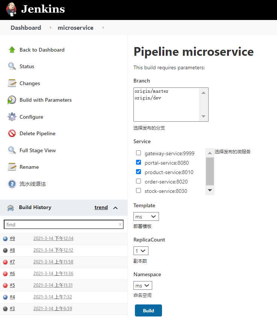Click the blue help question mark icon
The width and height of the screenshot is (277, 318).
point(12,184)
